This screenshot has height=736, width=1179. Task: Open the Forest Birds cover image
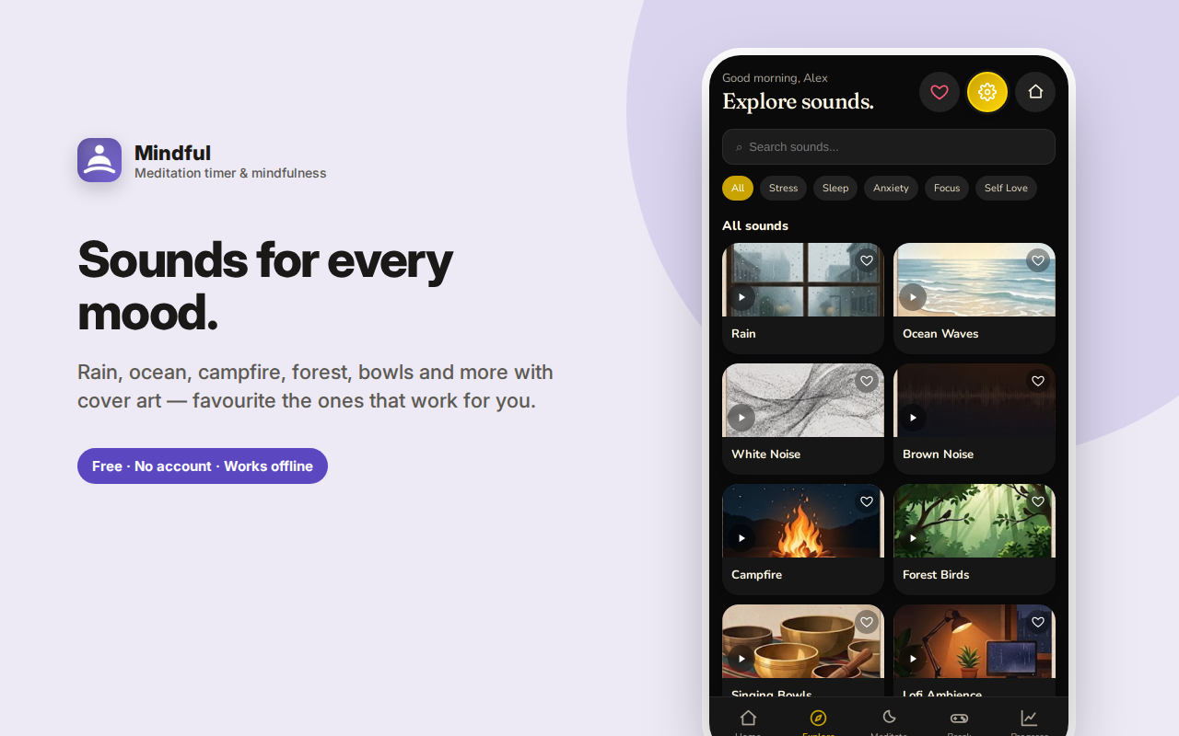pos(975,521)
